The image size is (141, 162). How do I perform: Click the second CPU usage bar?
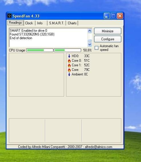[x=67, y=50]
